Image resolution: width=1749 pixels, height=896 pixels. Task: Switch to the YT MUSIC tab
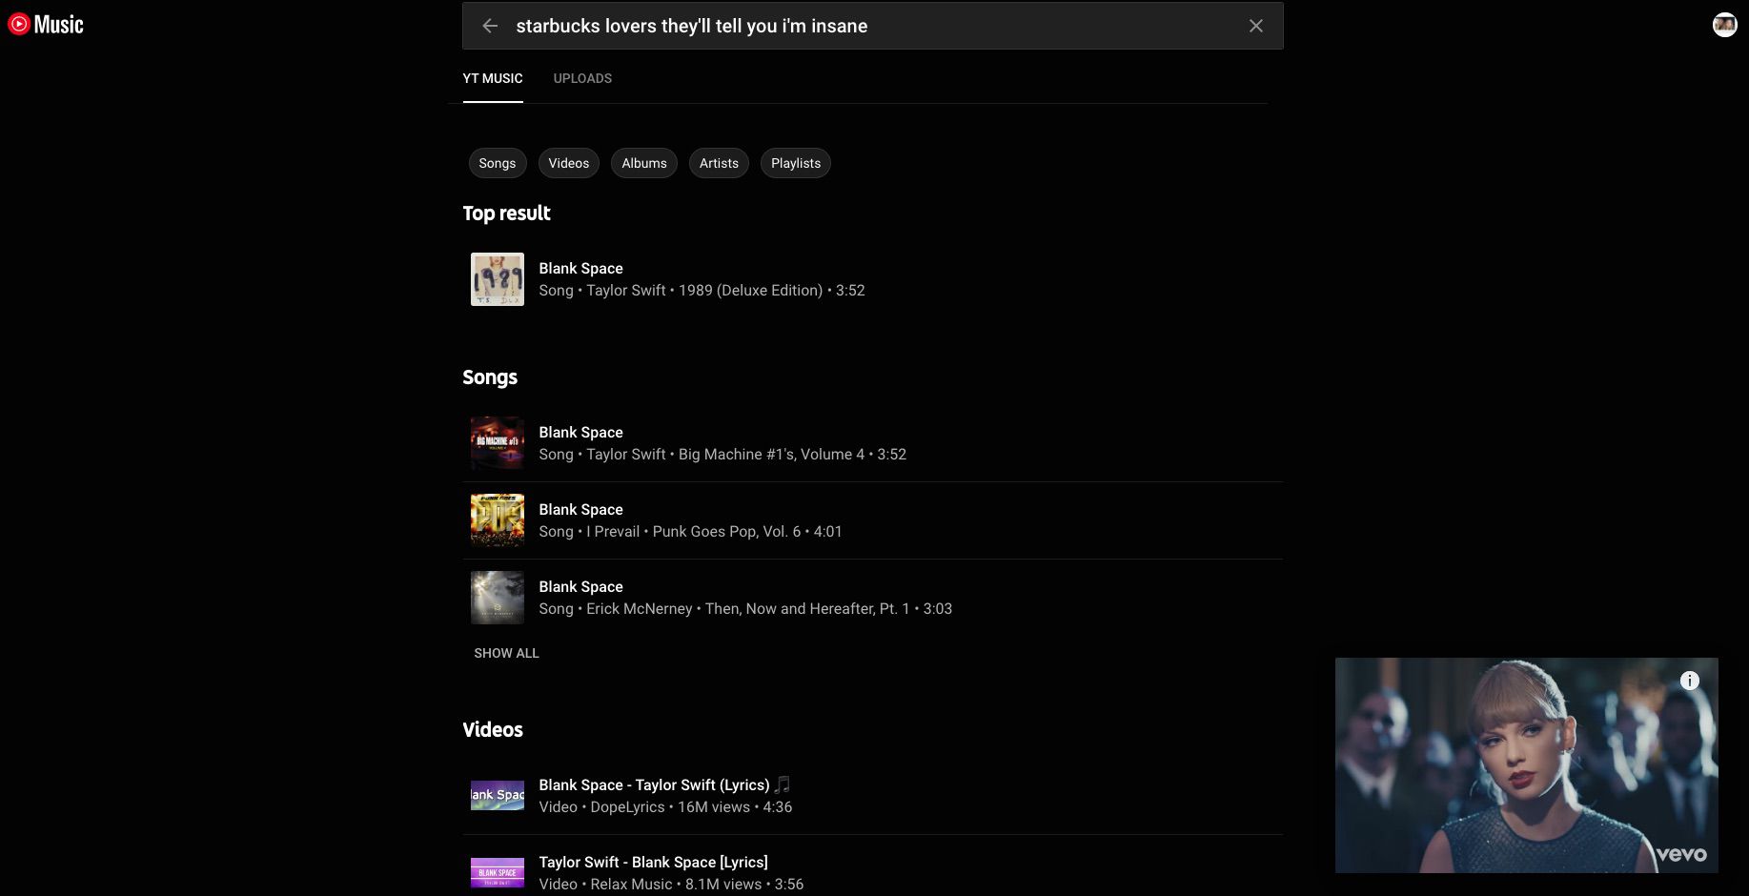click(x=493, y=78)
